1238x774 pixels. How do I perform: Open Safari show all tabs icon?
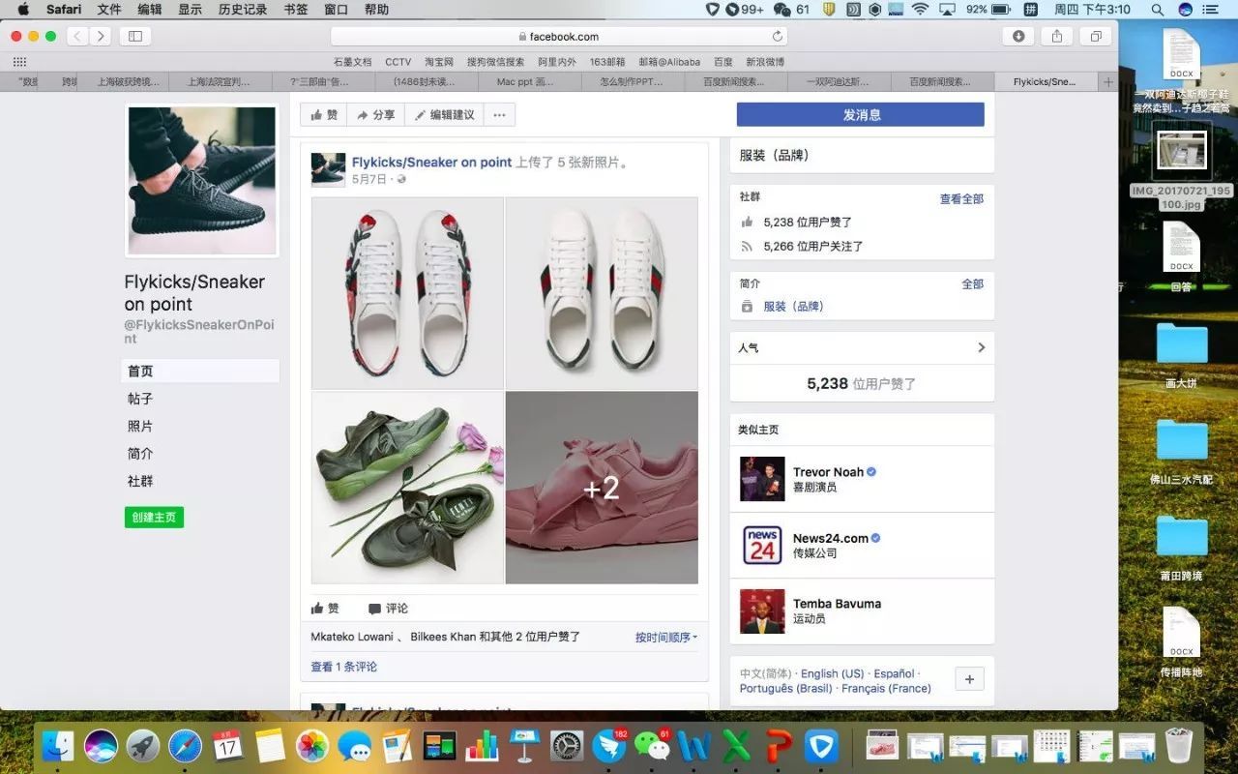1096,37
